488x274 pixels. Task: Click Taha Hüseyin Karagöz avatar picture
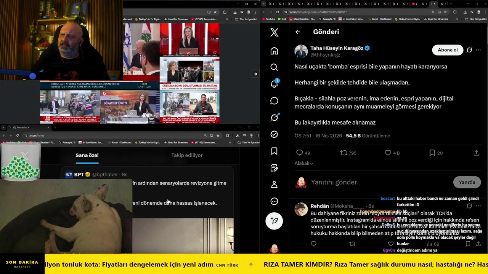click(301, 51)
